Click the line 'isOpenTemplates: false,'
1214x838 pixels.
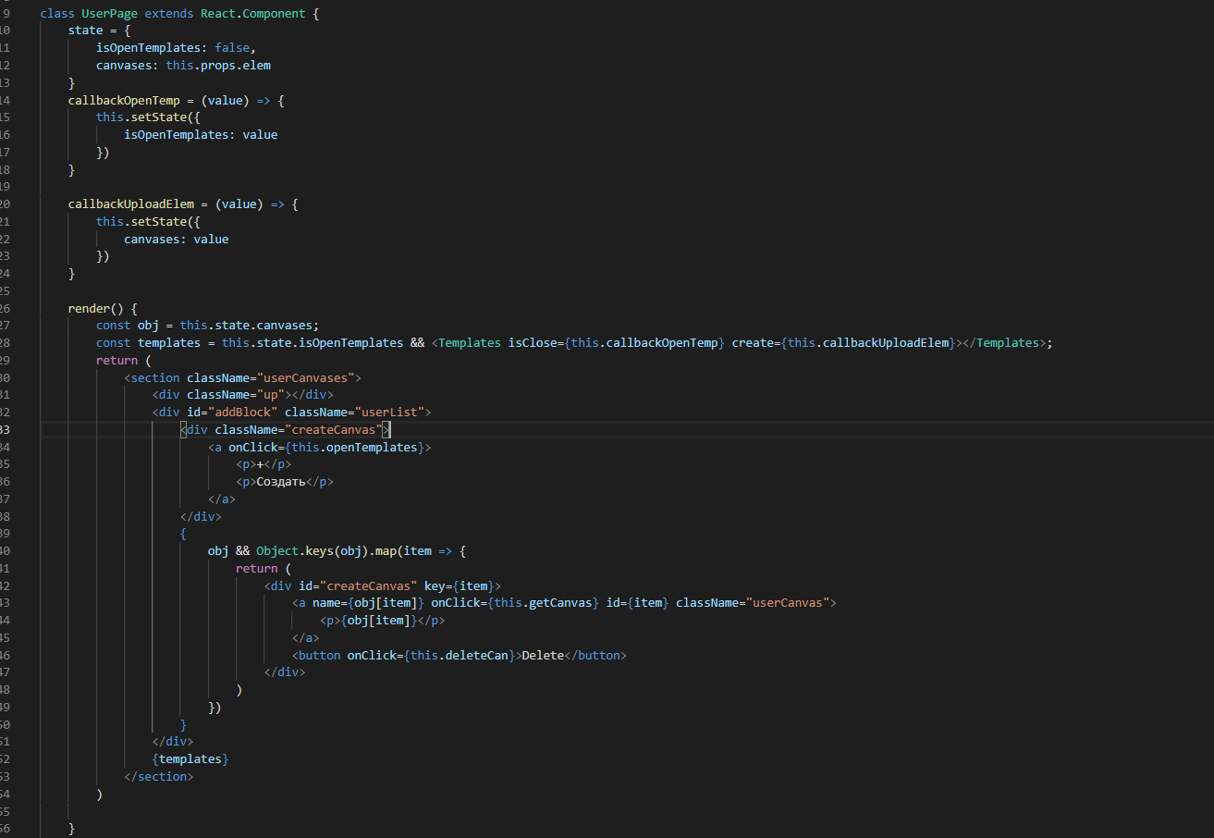click(x=176, y=47)
